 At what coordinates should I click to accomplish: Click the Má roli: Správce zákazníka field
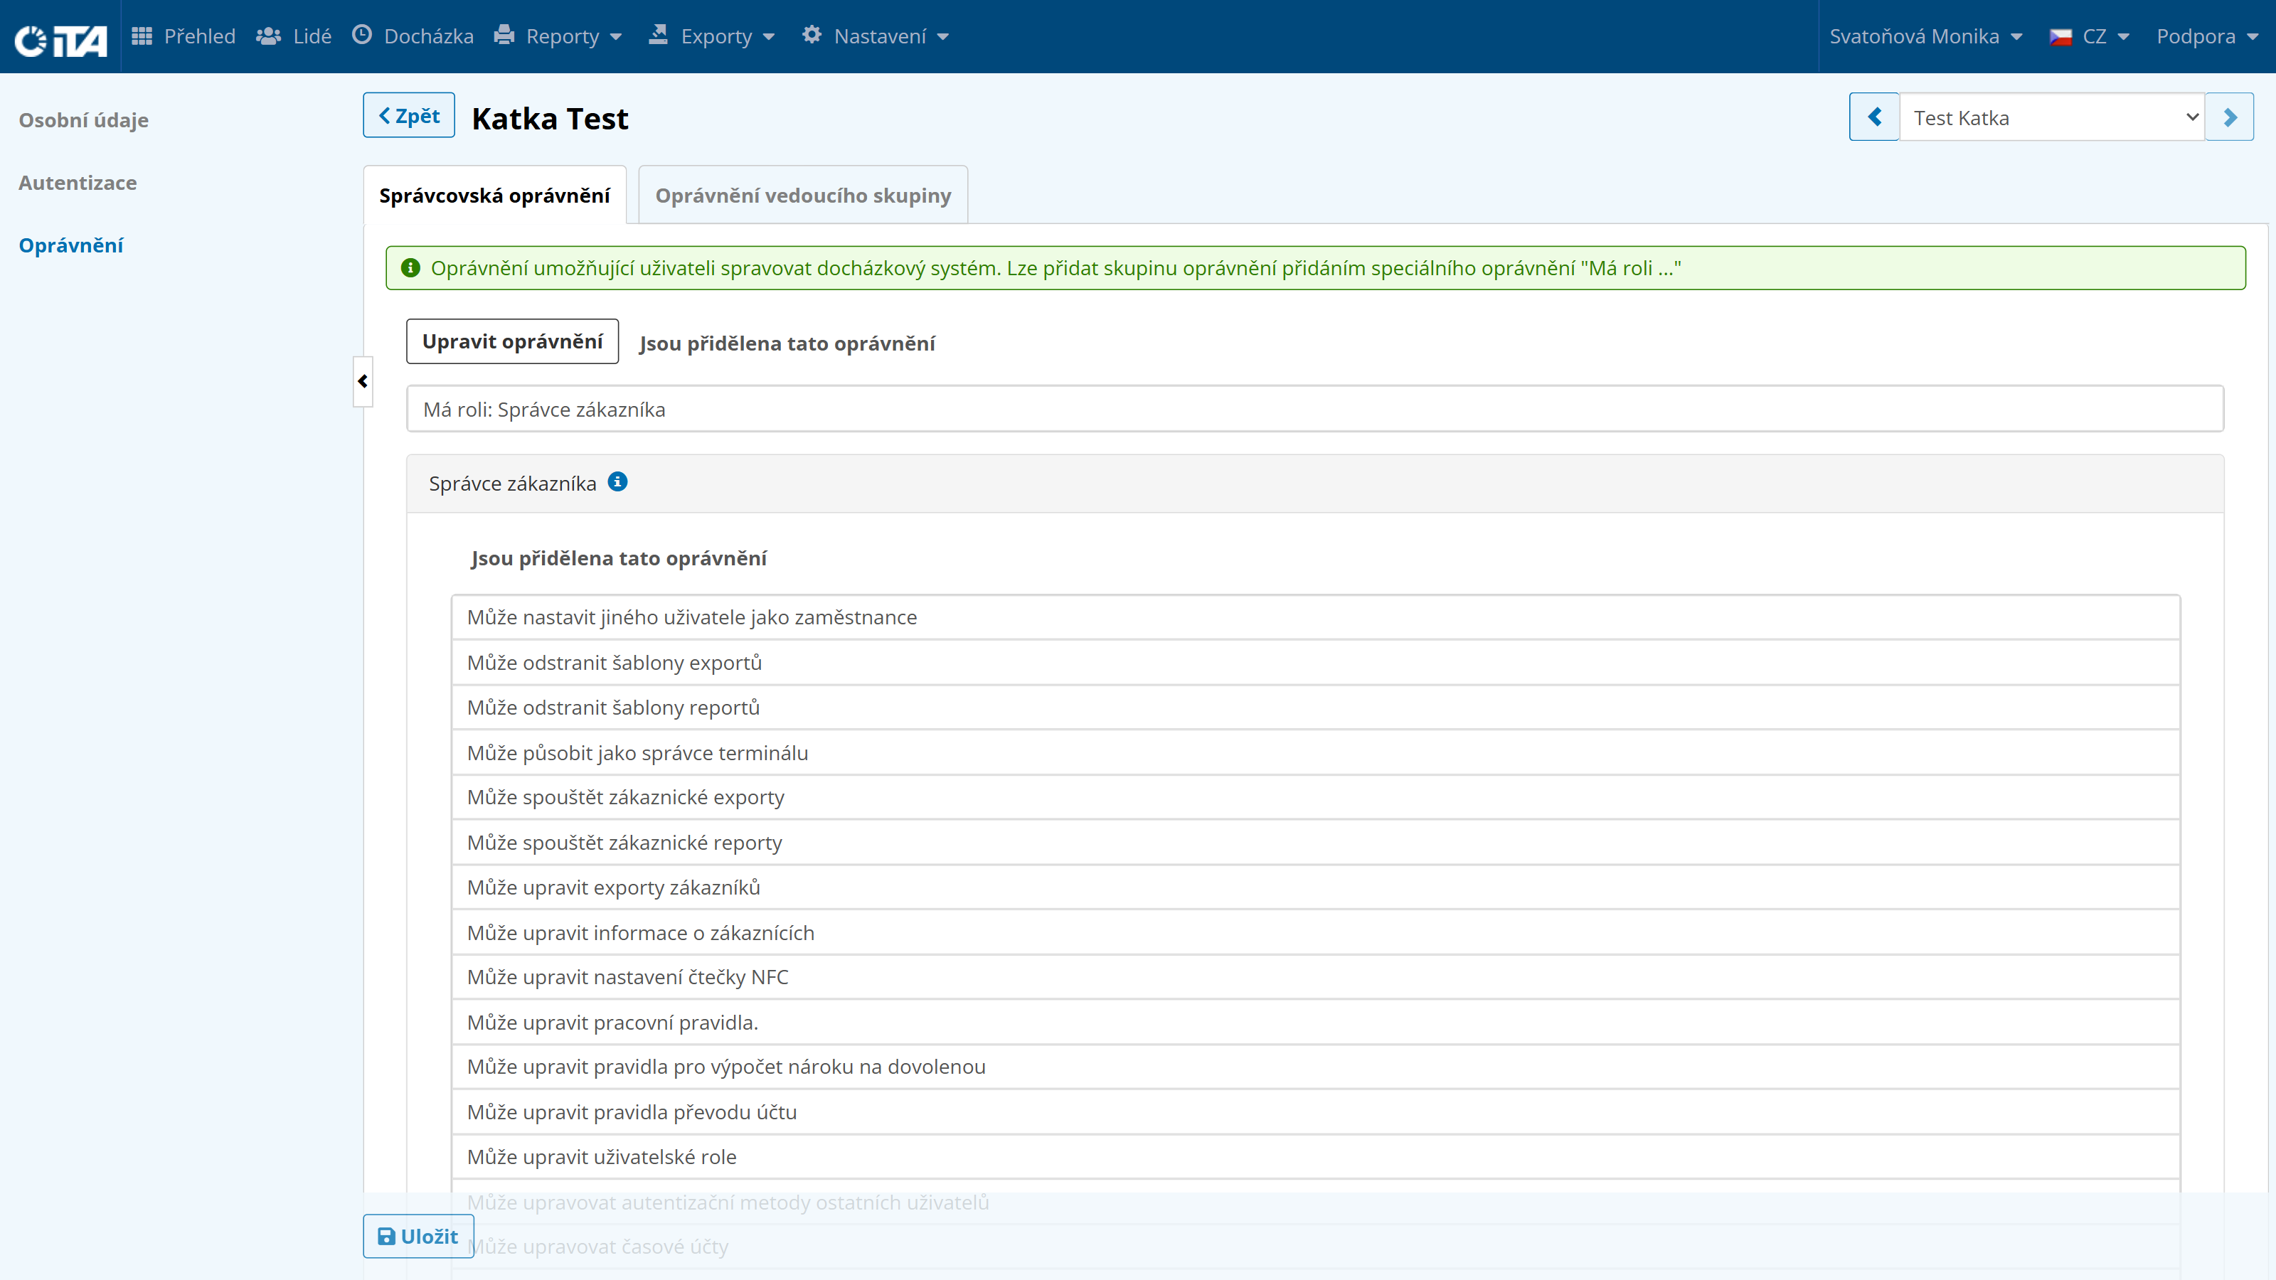coord(1314,409)
